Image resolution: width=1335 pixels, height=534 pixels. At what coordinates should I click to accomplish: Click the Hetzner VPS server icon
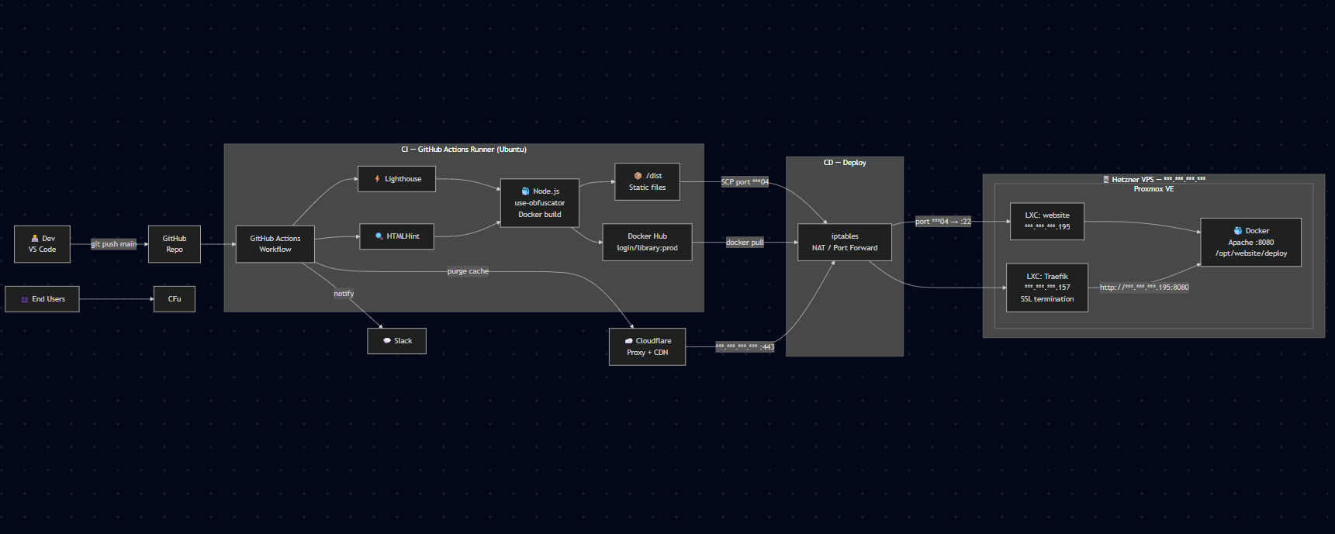point(1106,180)
